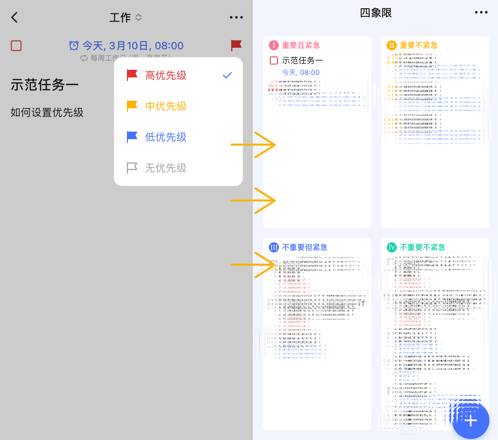Click the alarm clock reminder icon
This screenshot has width=498, height=440.
coord(74,46)
